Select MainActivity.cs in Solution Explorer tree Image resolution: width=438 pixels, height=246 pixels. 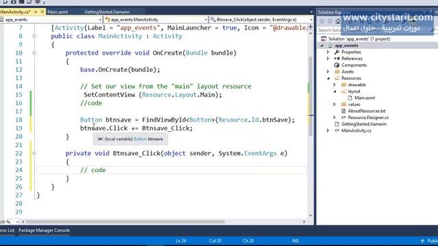tap(356, 131)
